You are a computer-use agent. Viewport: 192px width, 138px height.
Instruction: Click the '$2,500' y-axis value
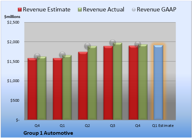13,22
